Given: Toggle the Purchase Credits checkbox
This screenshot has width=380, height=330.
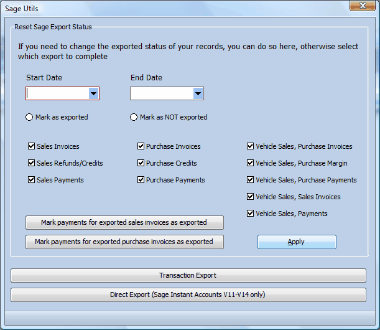Looking at the screenshot, I should click(141, 163).
